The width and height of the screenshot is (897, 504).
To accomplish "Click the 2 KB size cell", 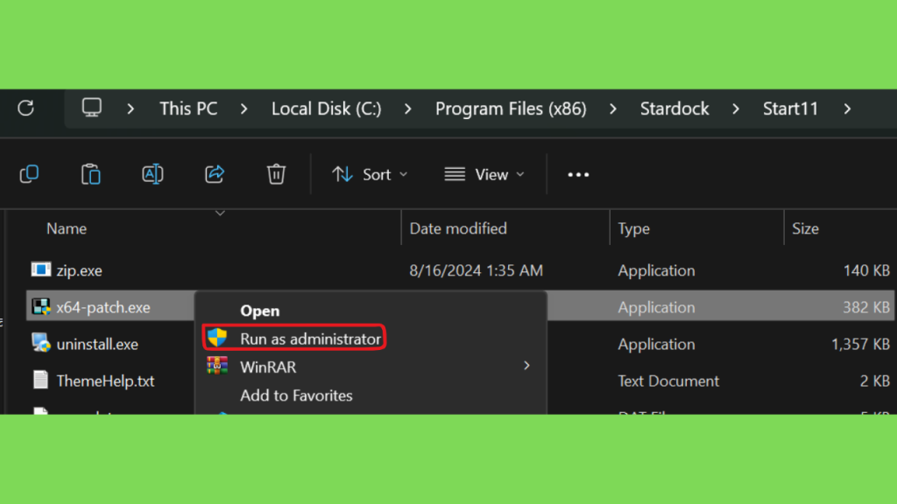I will pos(875,381).
